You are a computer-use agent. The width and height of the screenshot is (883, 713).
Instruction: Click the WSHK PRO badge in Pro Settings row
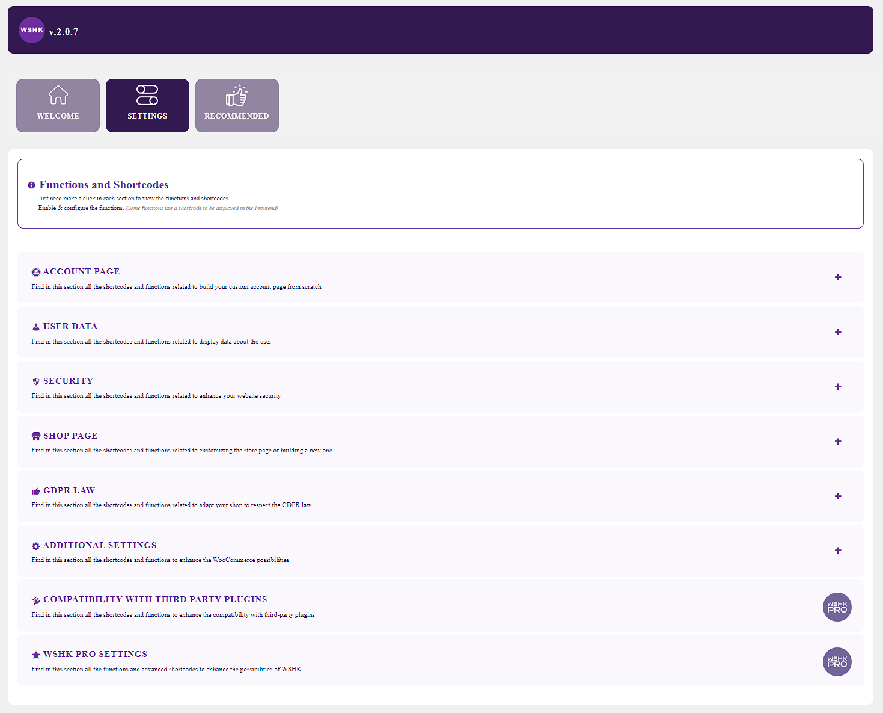coord(837,662)
